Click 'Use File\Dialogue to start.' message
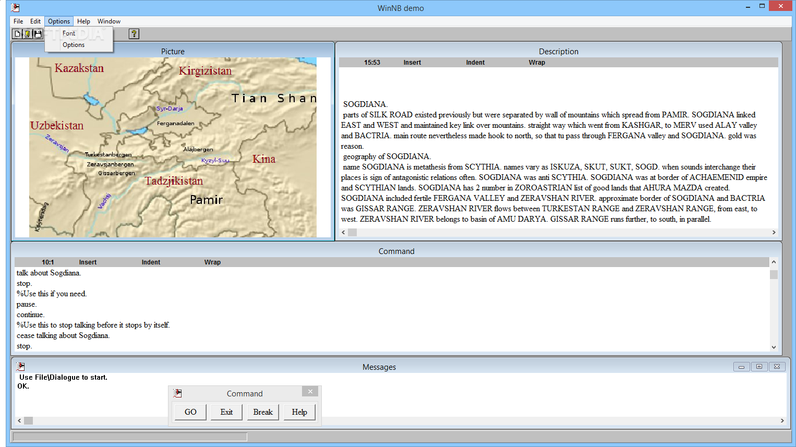The image size is (796, 447). point(63,377)
